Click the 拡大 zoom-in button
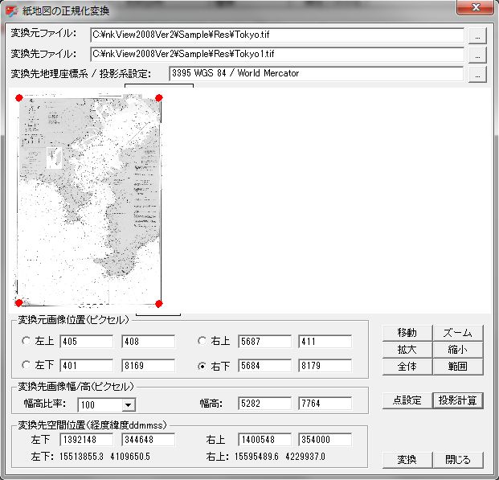The width and height of the screenshot is (499, 480). coord(407,350)
